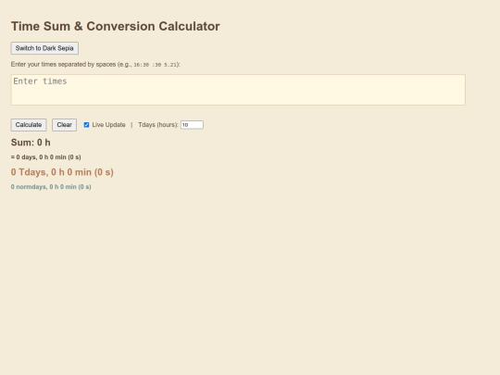This screenshot has width=500, height=375.
Task: Click the '0 Tdays, 0 h 0 min (0 s)' result
Action: (x=62, y=172)
